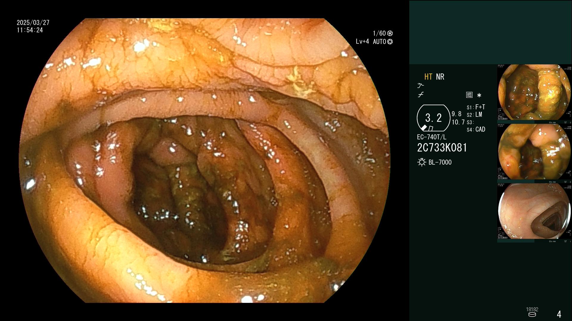572x321 pixels.
Task: Click the 1/60 shutter speed text
Action: (379, 33)
